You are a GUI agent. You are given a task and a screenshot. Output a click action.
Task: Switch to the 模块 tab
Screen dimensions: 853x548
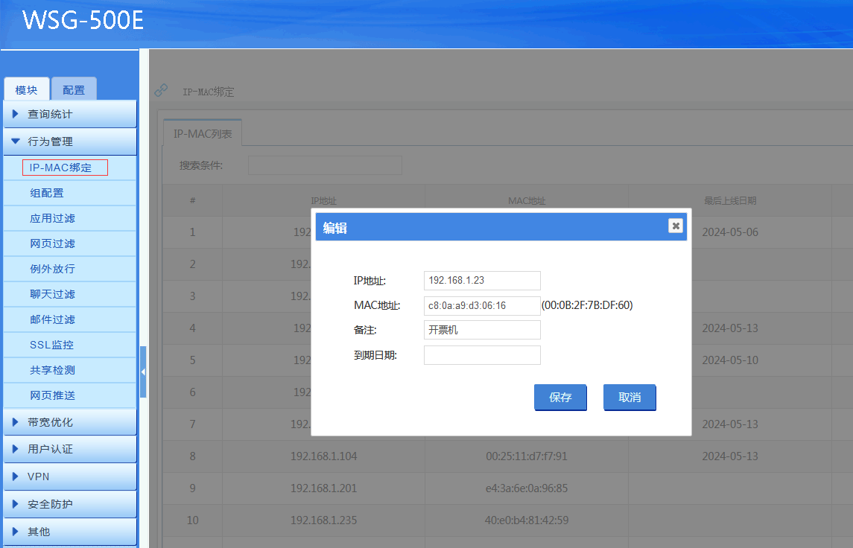(x=26, y=90)
